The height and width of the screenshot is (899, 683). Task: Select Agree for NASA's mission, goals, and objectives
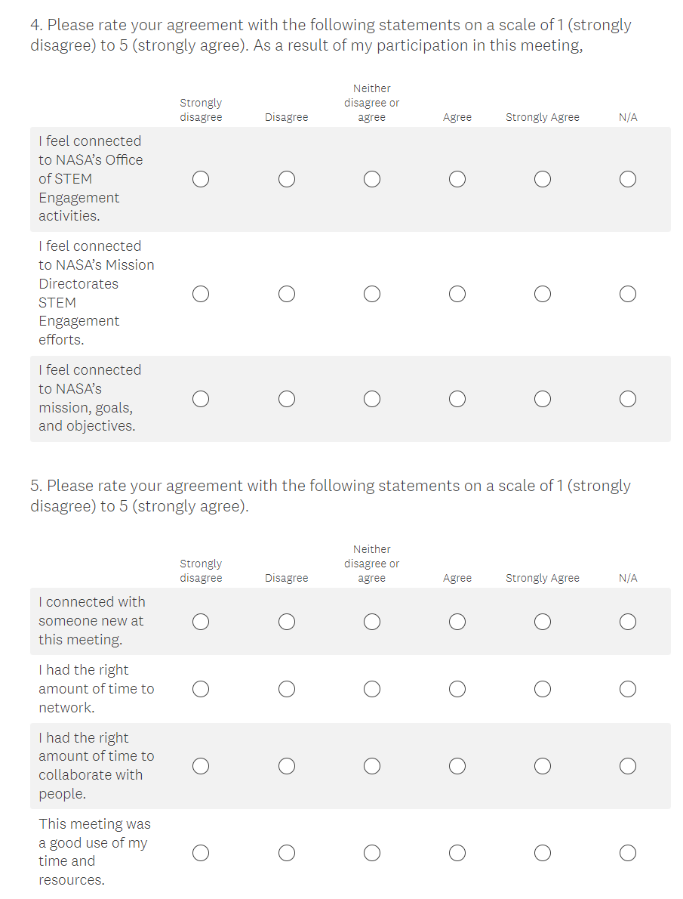click(x=457, y=399)
